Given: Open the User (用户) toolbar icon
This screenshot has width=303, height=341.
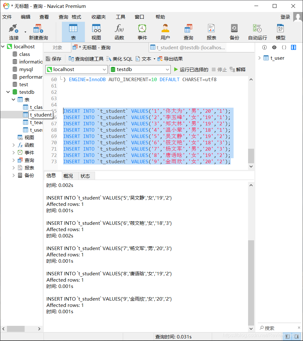Looking at the screenshot, I should pyautogui.click(x=165, y=32).
